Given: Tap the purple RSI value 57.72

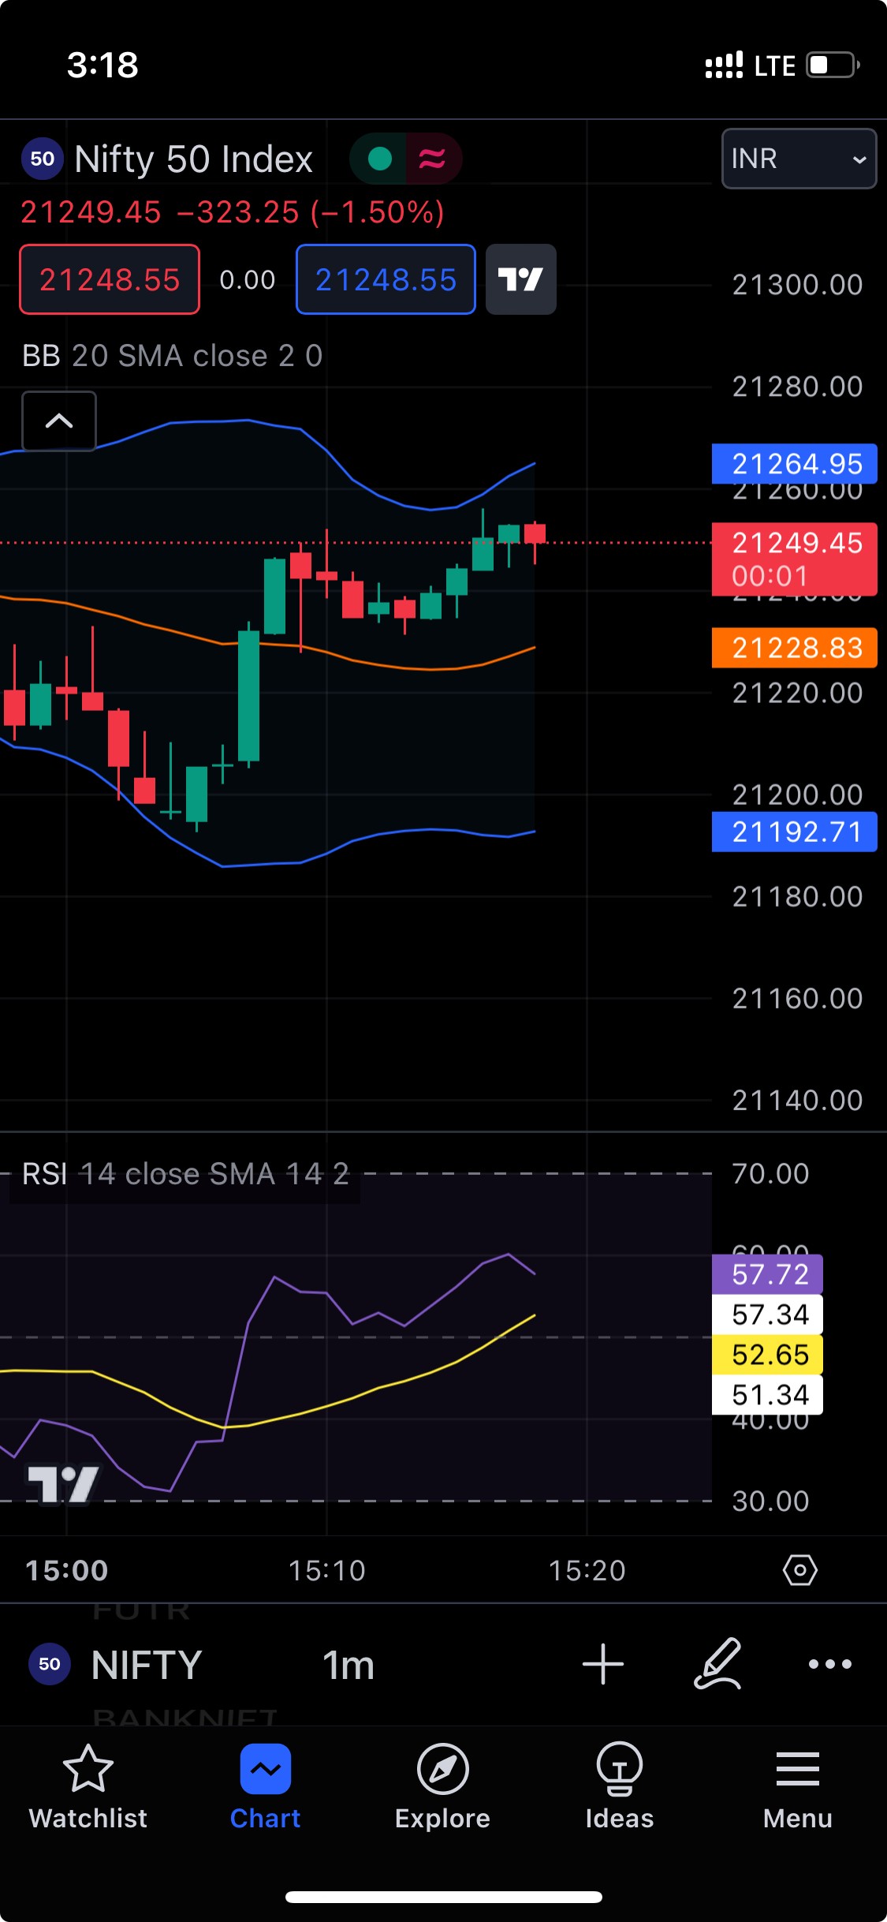Looking at the screenshot, I should coord(767,1274).
